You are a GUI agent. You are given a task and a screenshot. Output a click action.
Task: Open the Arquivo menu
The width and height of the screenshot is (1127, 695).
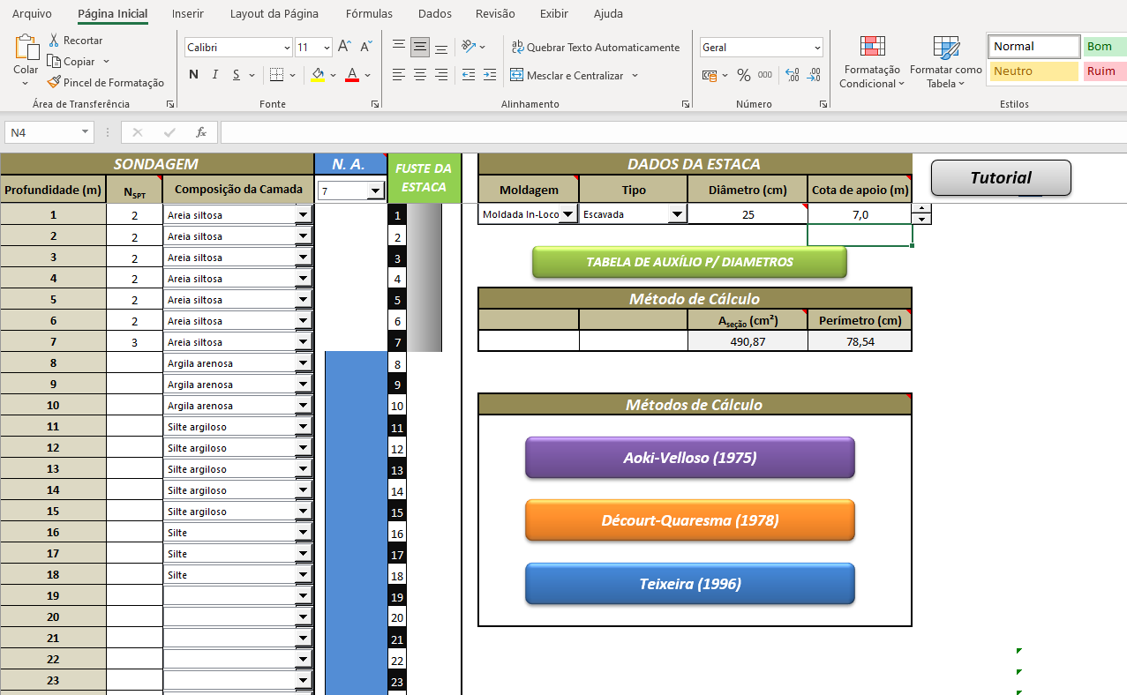(32, 14)
